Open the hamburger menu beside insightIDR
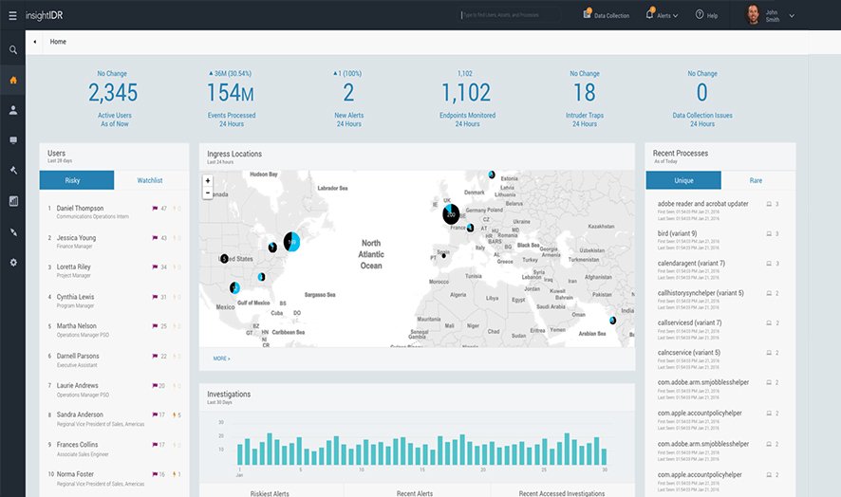This screenshot has height=497, width=841. 12,15
